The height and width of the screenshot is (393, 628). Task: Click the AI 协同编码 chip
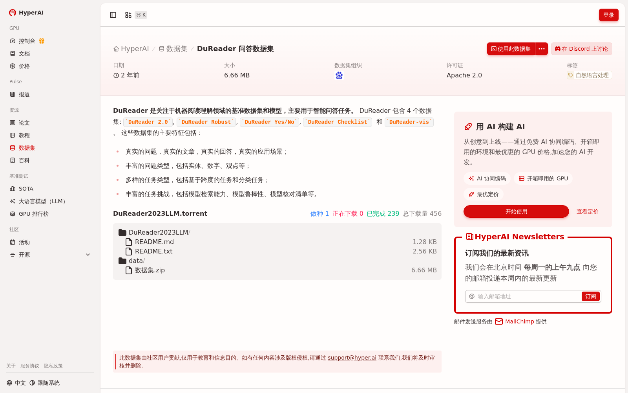[487, 178]
